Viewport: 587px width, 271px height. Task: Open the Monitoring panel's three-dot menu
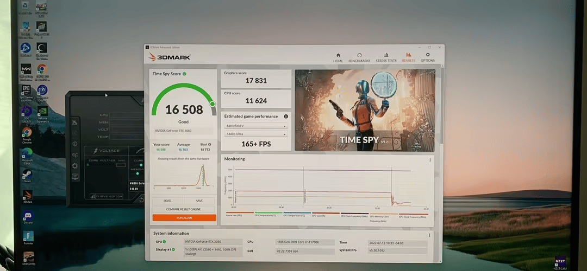tap(430, 160)
